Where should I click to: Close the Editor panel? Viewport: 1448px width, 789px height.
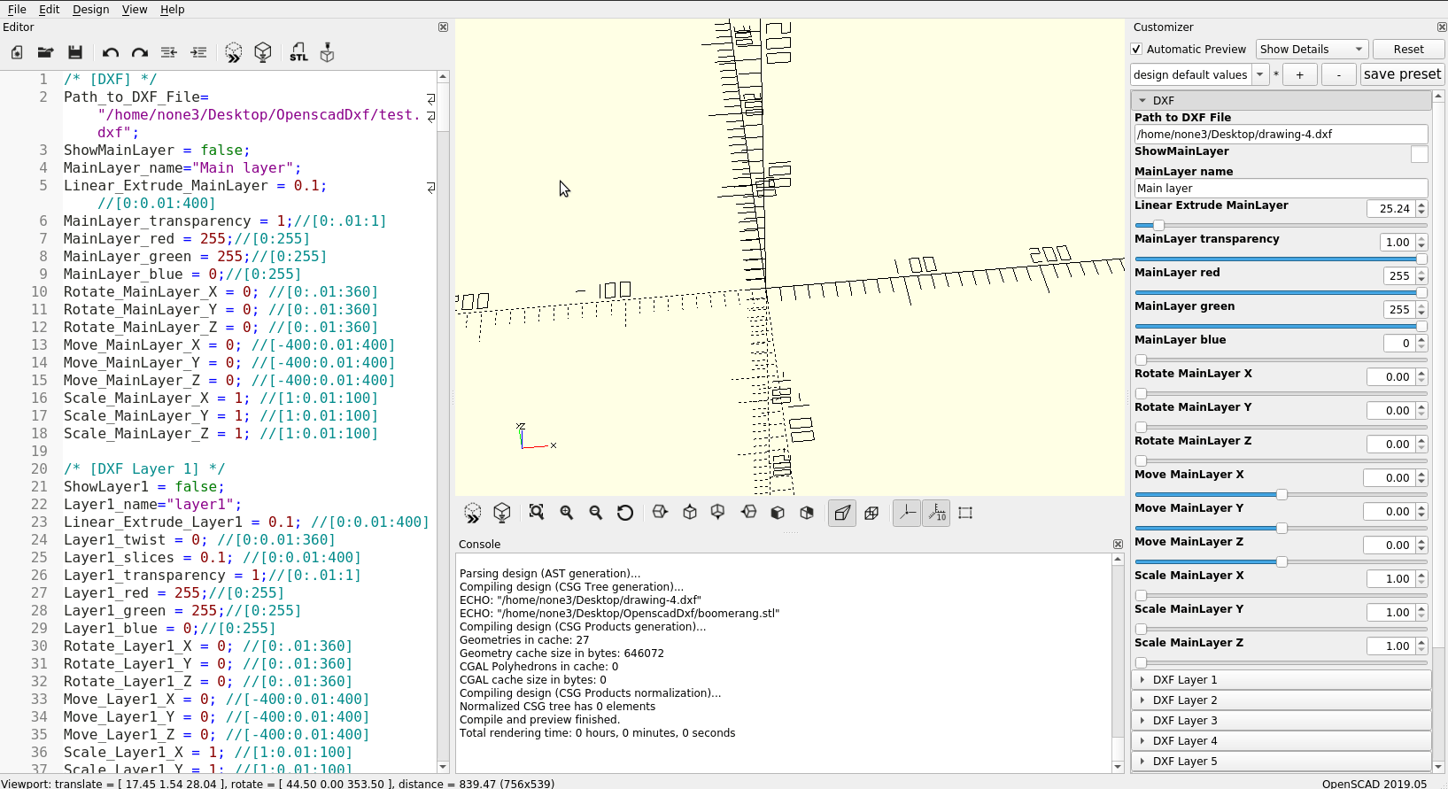(x=443, y=27)
